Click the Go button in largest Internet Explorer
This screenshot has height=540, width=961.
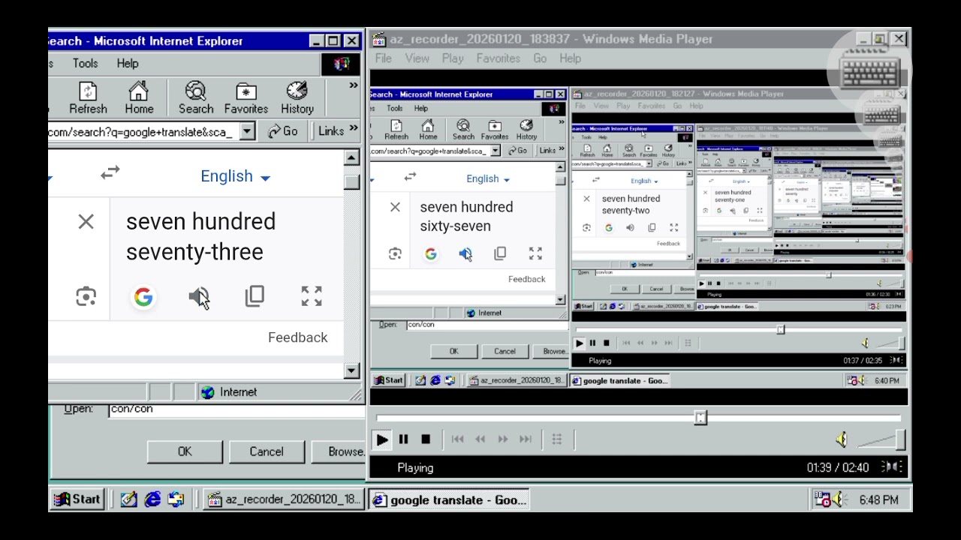coord(283,131)
